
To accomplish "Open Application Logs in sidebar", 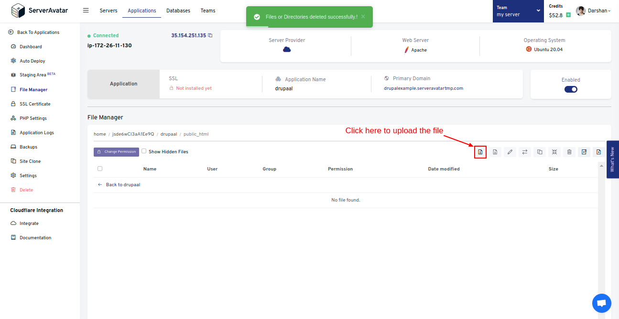I will 37,133.
